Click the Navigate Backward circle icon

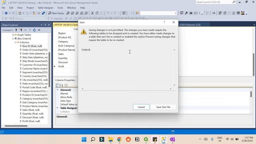click(x=6, y=13)
